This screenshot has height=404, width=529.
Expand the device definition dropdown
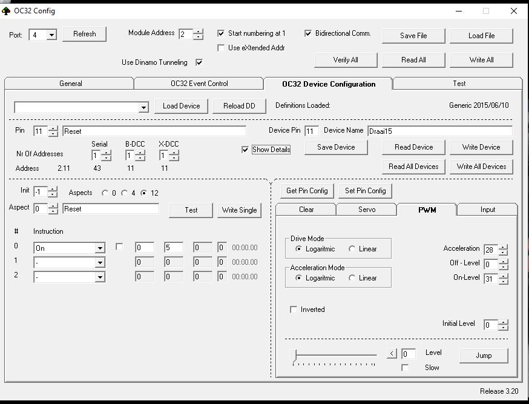point(143,107)
